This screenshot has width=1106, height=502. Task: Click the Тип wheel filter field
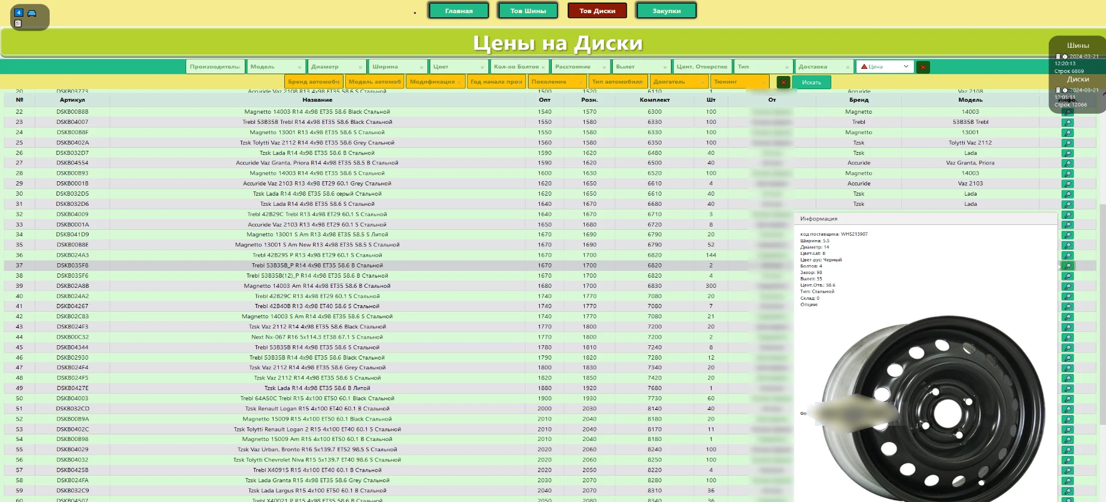click(763, 66)
